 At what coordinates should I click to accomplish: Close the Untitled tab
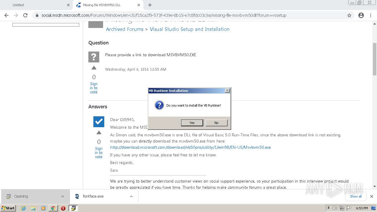(68, 5)
